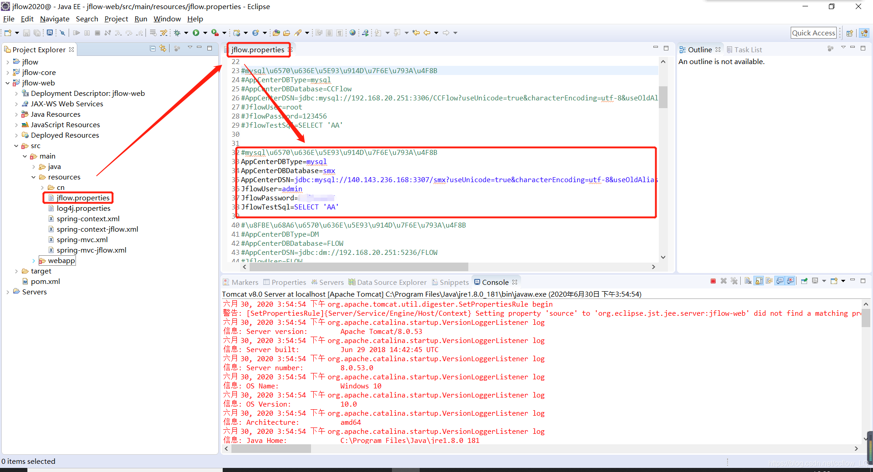The width and height of the screenshot is (873, 472).
Task: Click the Forward navigation arrow
Action: click(x=446, y=33)
